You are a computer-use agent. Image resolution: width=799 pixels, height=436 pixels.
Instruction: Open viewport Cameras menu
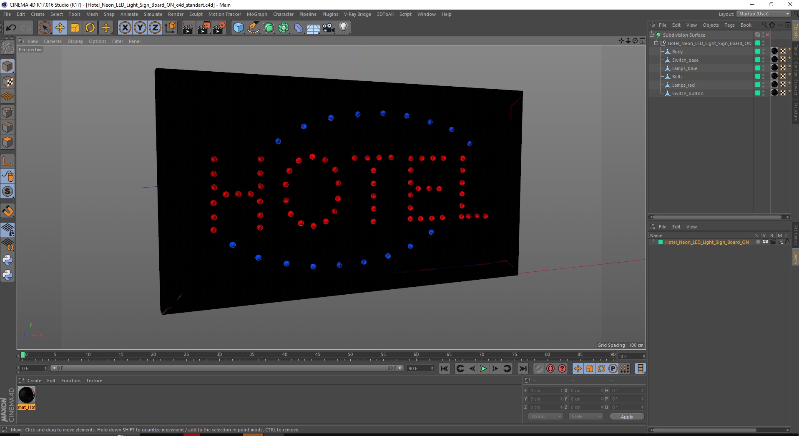pos(53,41)
